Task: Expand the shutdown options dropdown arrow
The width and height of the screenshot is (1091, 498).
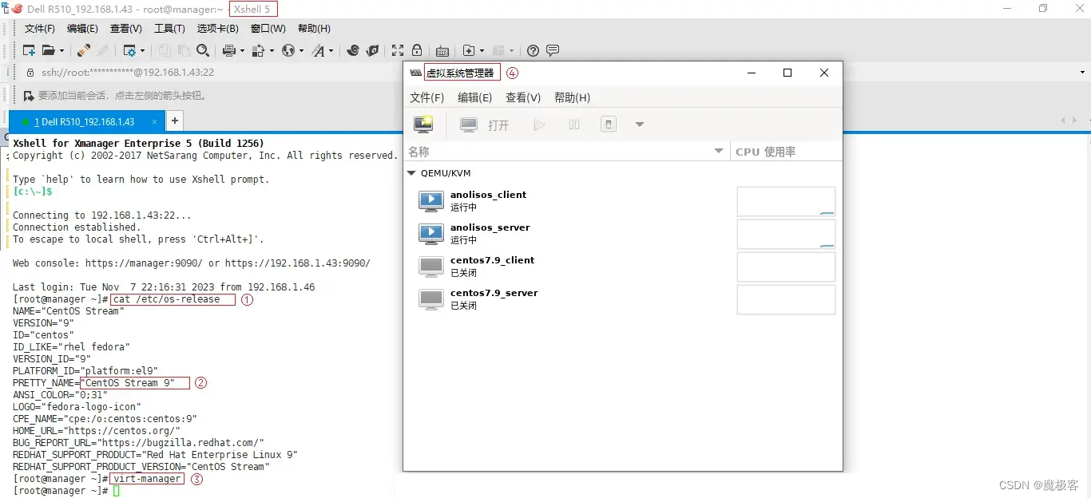Action: [x=639, y=125]
